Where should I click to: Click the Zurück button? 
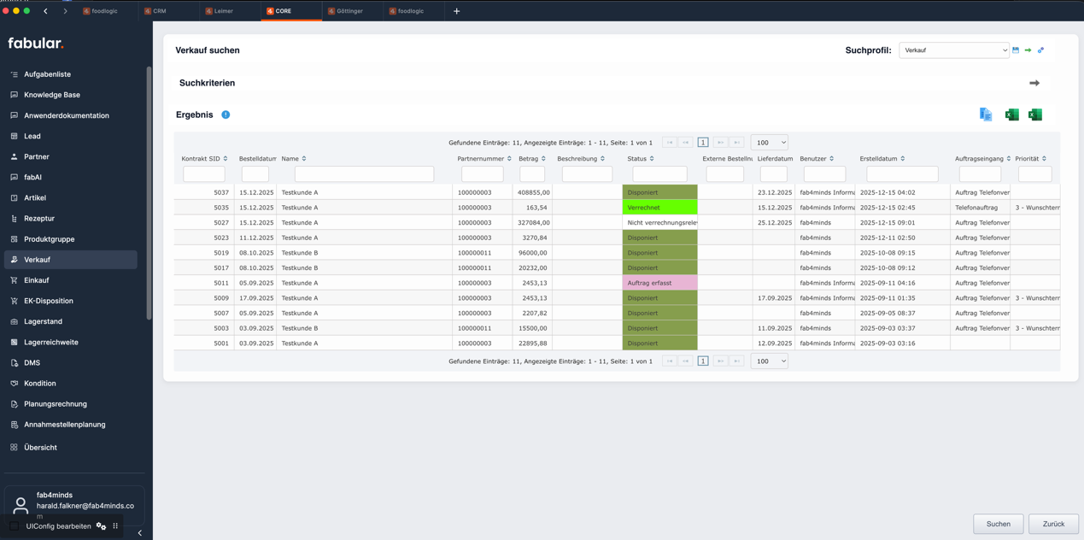[x=1053, y=524]
